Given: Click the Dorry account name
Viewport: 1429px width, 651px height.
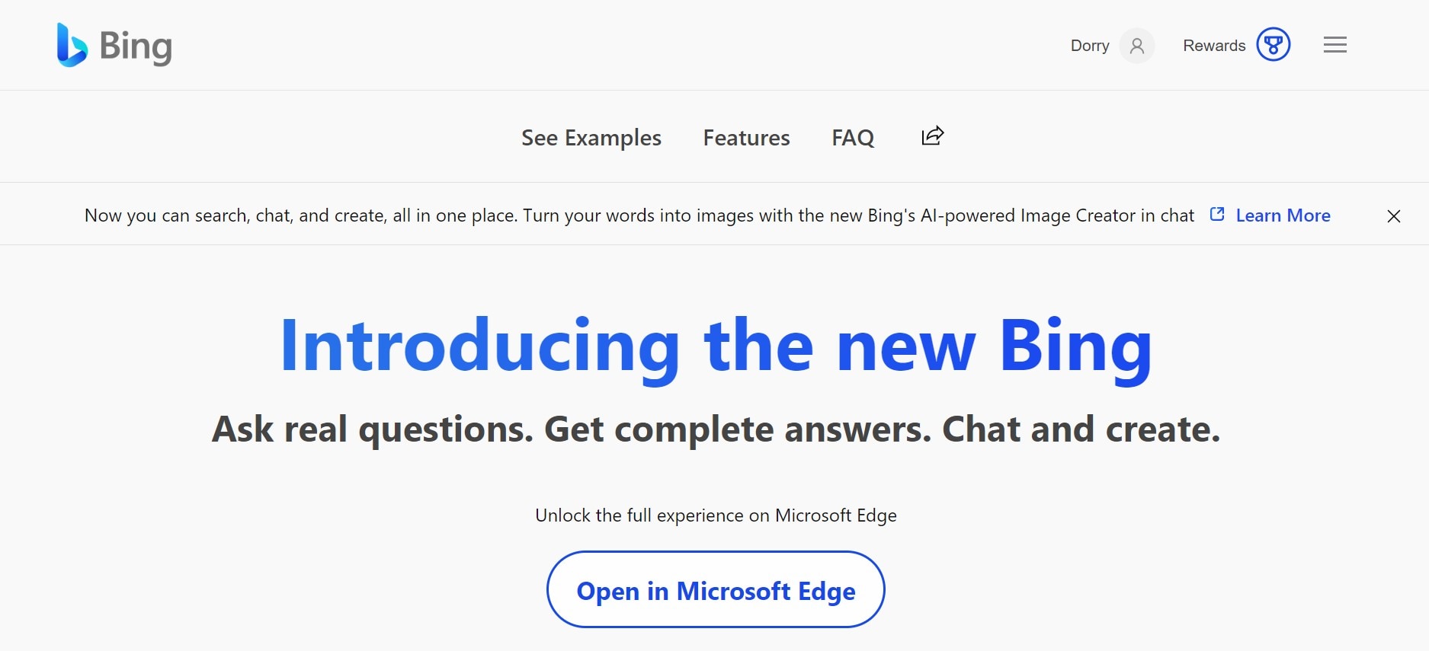Looking at the screenshot, I should point(1089,46).
